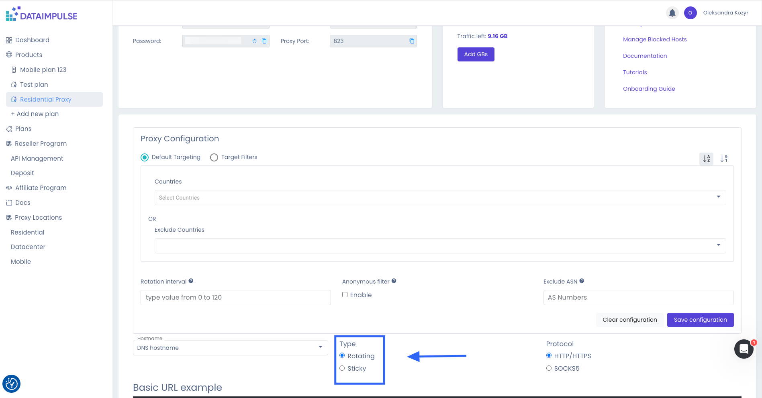Regenerate password with refresh icon

pos(254,41)
